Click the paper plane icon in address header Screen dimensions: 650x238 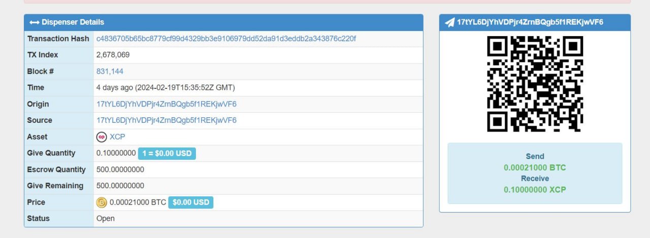[x=449, y=22]
